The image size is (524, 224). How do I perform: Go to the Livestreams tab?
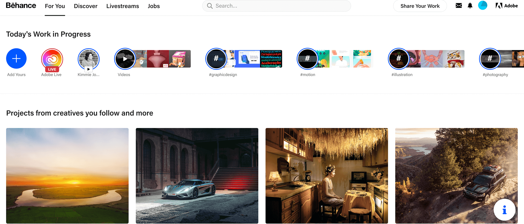pyautogui.click(x=123, y=6)
